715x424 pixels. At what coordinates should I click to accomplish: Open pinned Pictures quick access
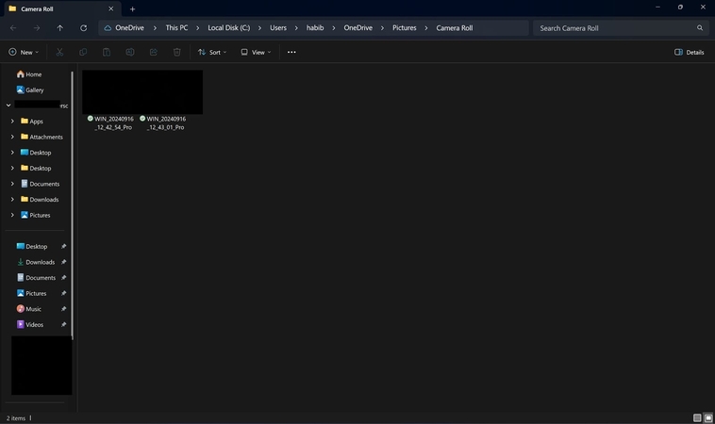point(31,293)
